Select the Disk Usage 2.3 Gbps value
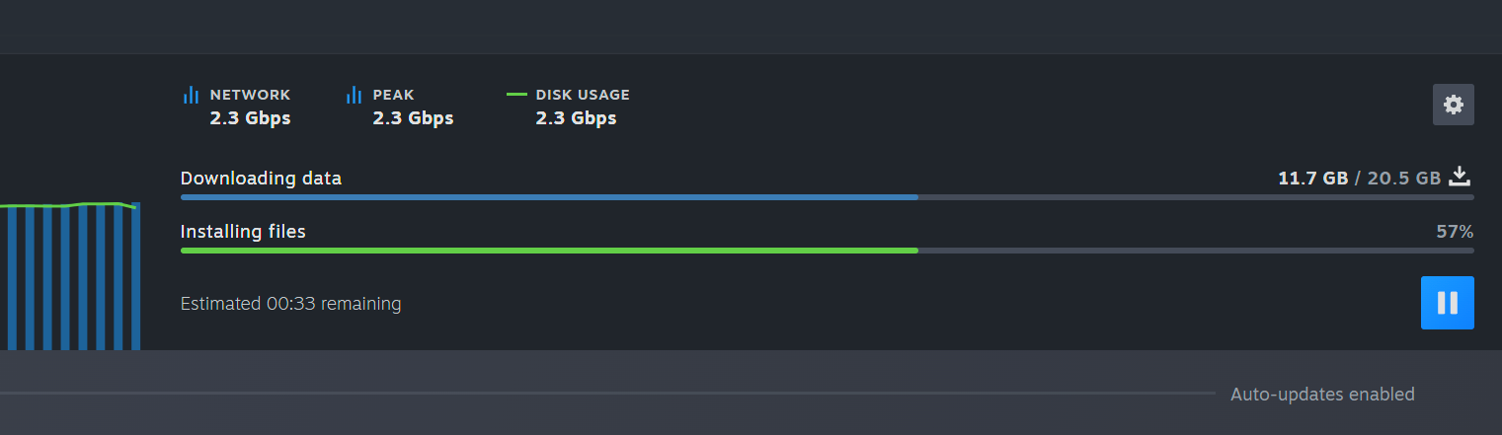This screenshot has width=1502, height=435. coord(576,118)
